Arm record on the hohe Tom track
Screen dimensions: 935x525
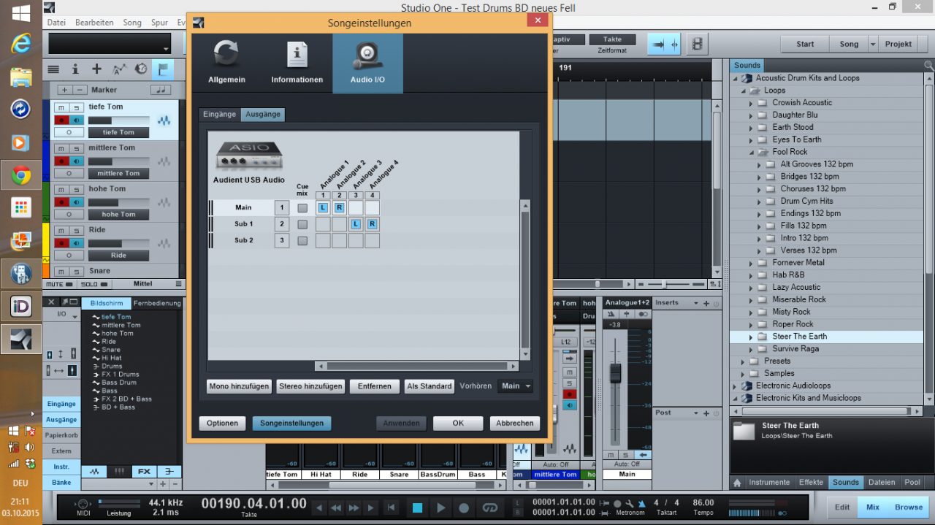pyautogui.click(x=61, y=202)
